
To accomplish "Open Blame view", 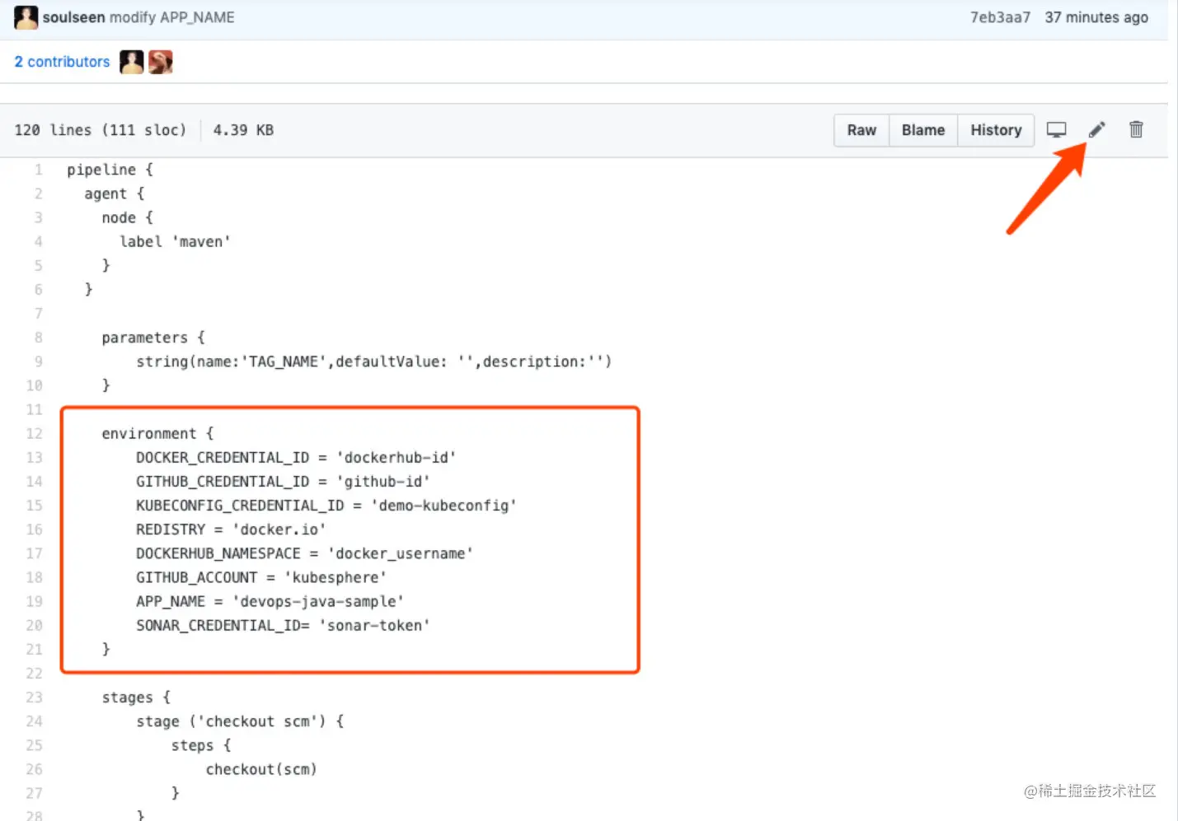I will click(923, 130).
